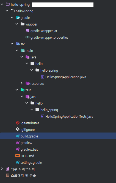Click the src source folder icon
Viewport: 116px width, 183px height.
coord(18,44)
